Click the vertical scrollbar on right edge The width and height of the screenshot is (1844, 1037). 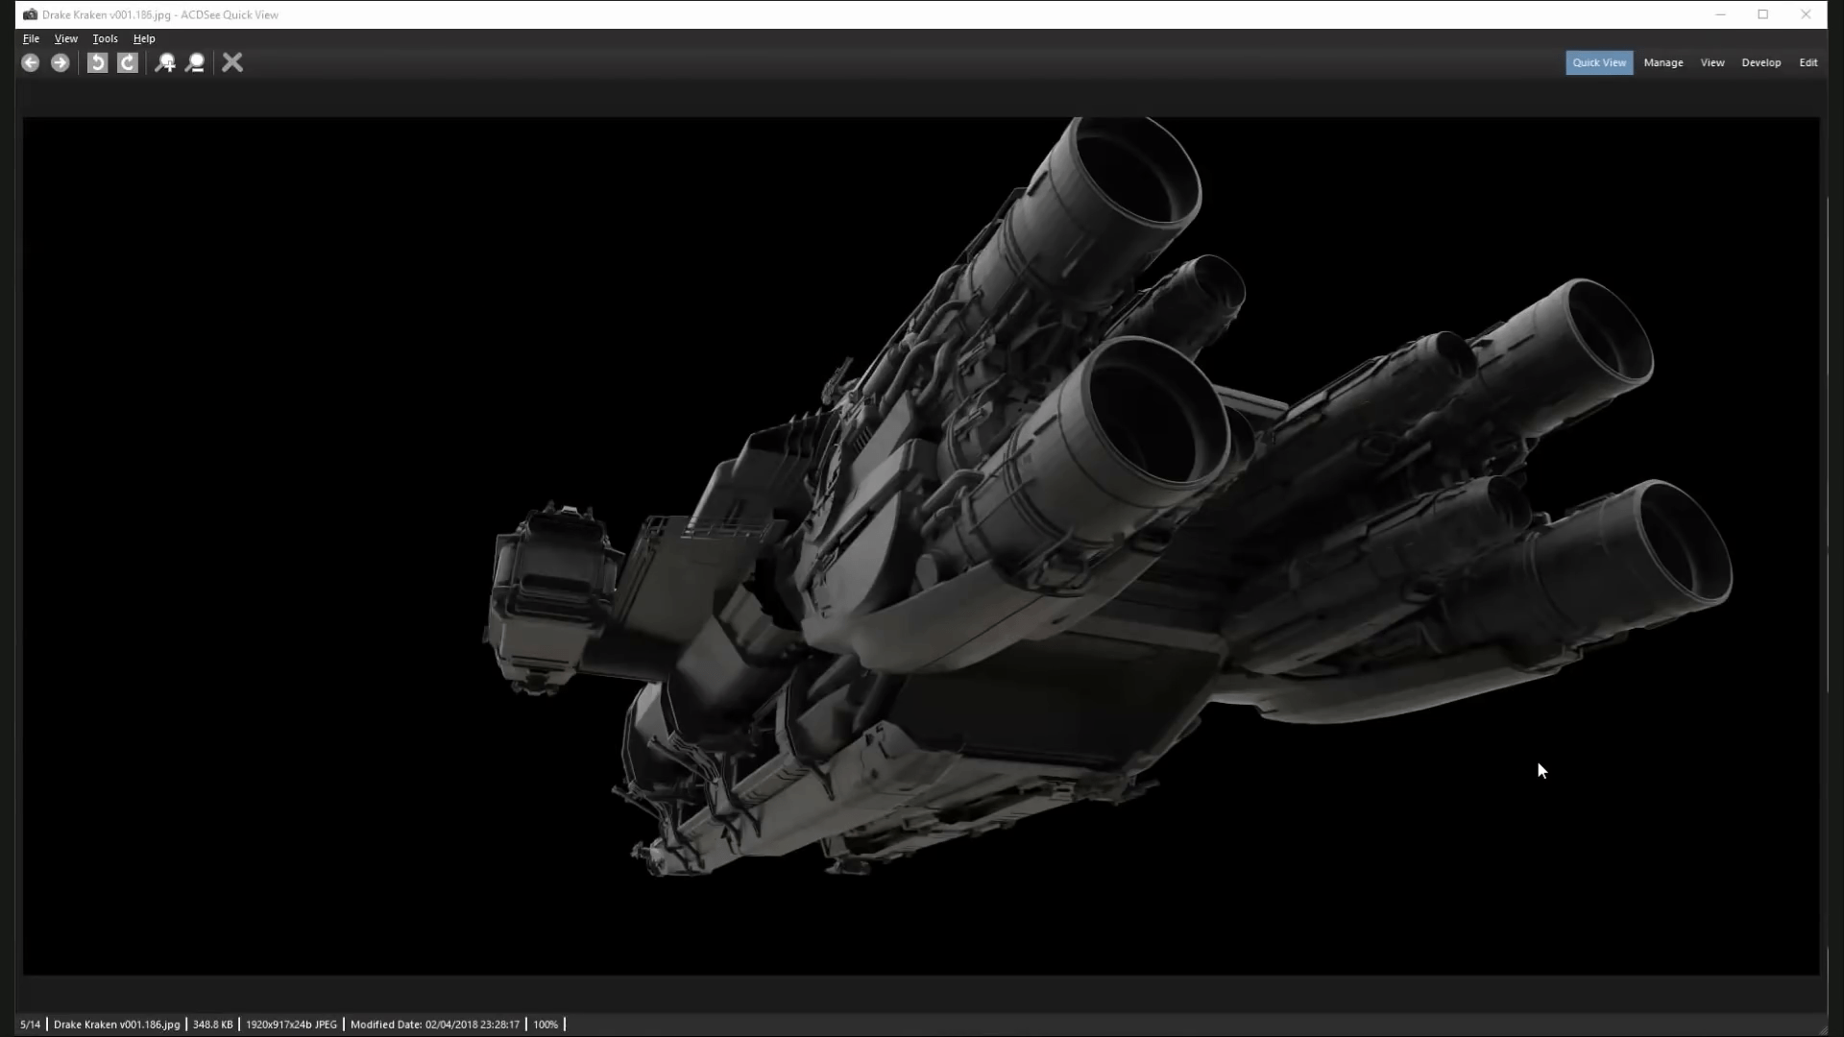(x=1828, y=444)
